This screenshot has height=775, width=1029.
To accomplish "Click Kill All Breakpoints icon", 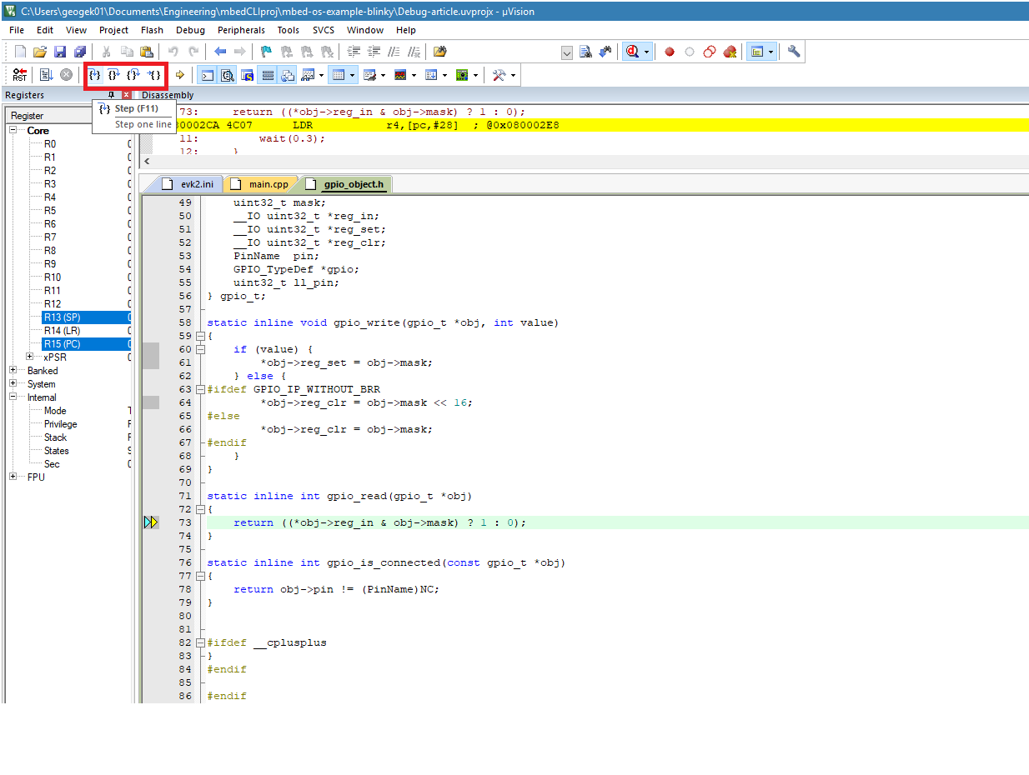I will point(730,52).
